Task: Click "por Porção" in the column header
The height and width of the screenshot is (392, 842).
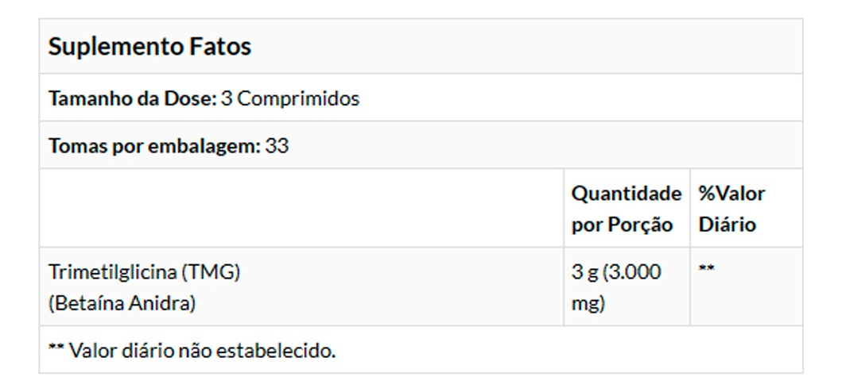Action: point(622,225)
